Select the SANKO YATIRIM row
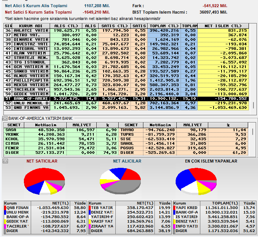This screenshot has height=237, width=258. point(126,71)
